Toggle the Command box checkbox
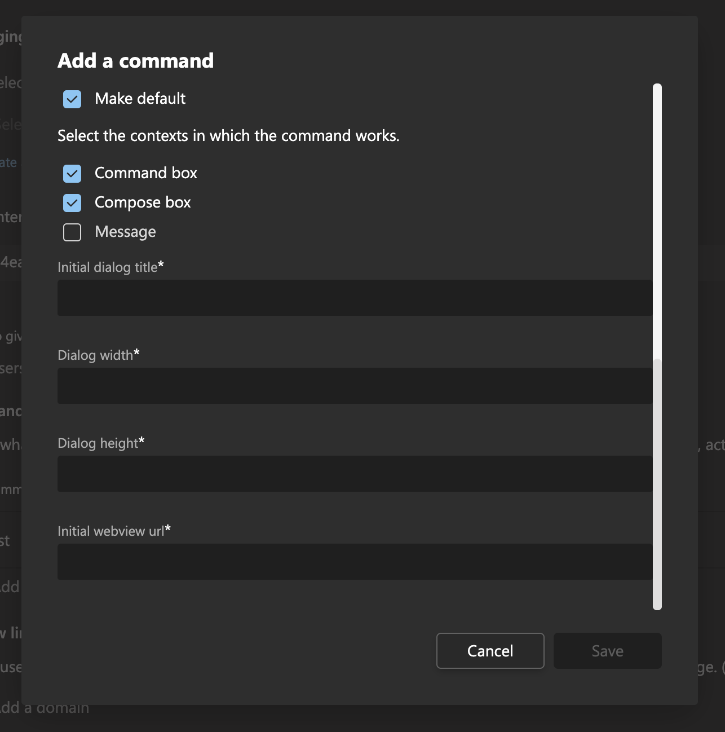This screenshot has height=732, width=725. [x=72, y=174]
